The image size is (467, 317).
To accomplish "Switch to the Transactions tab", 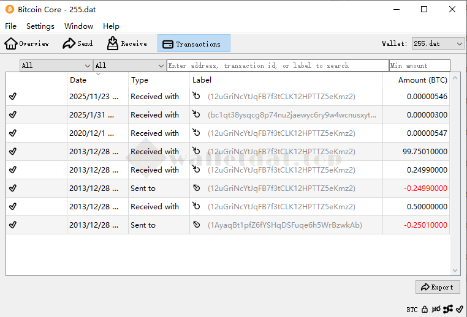I will [x=194, y=43].
